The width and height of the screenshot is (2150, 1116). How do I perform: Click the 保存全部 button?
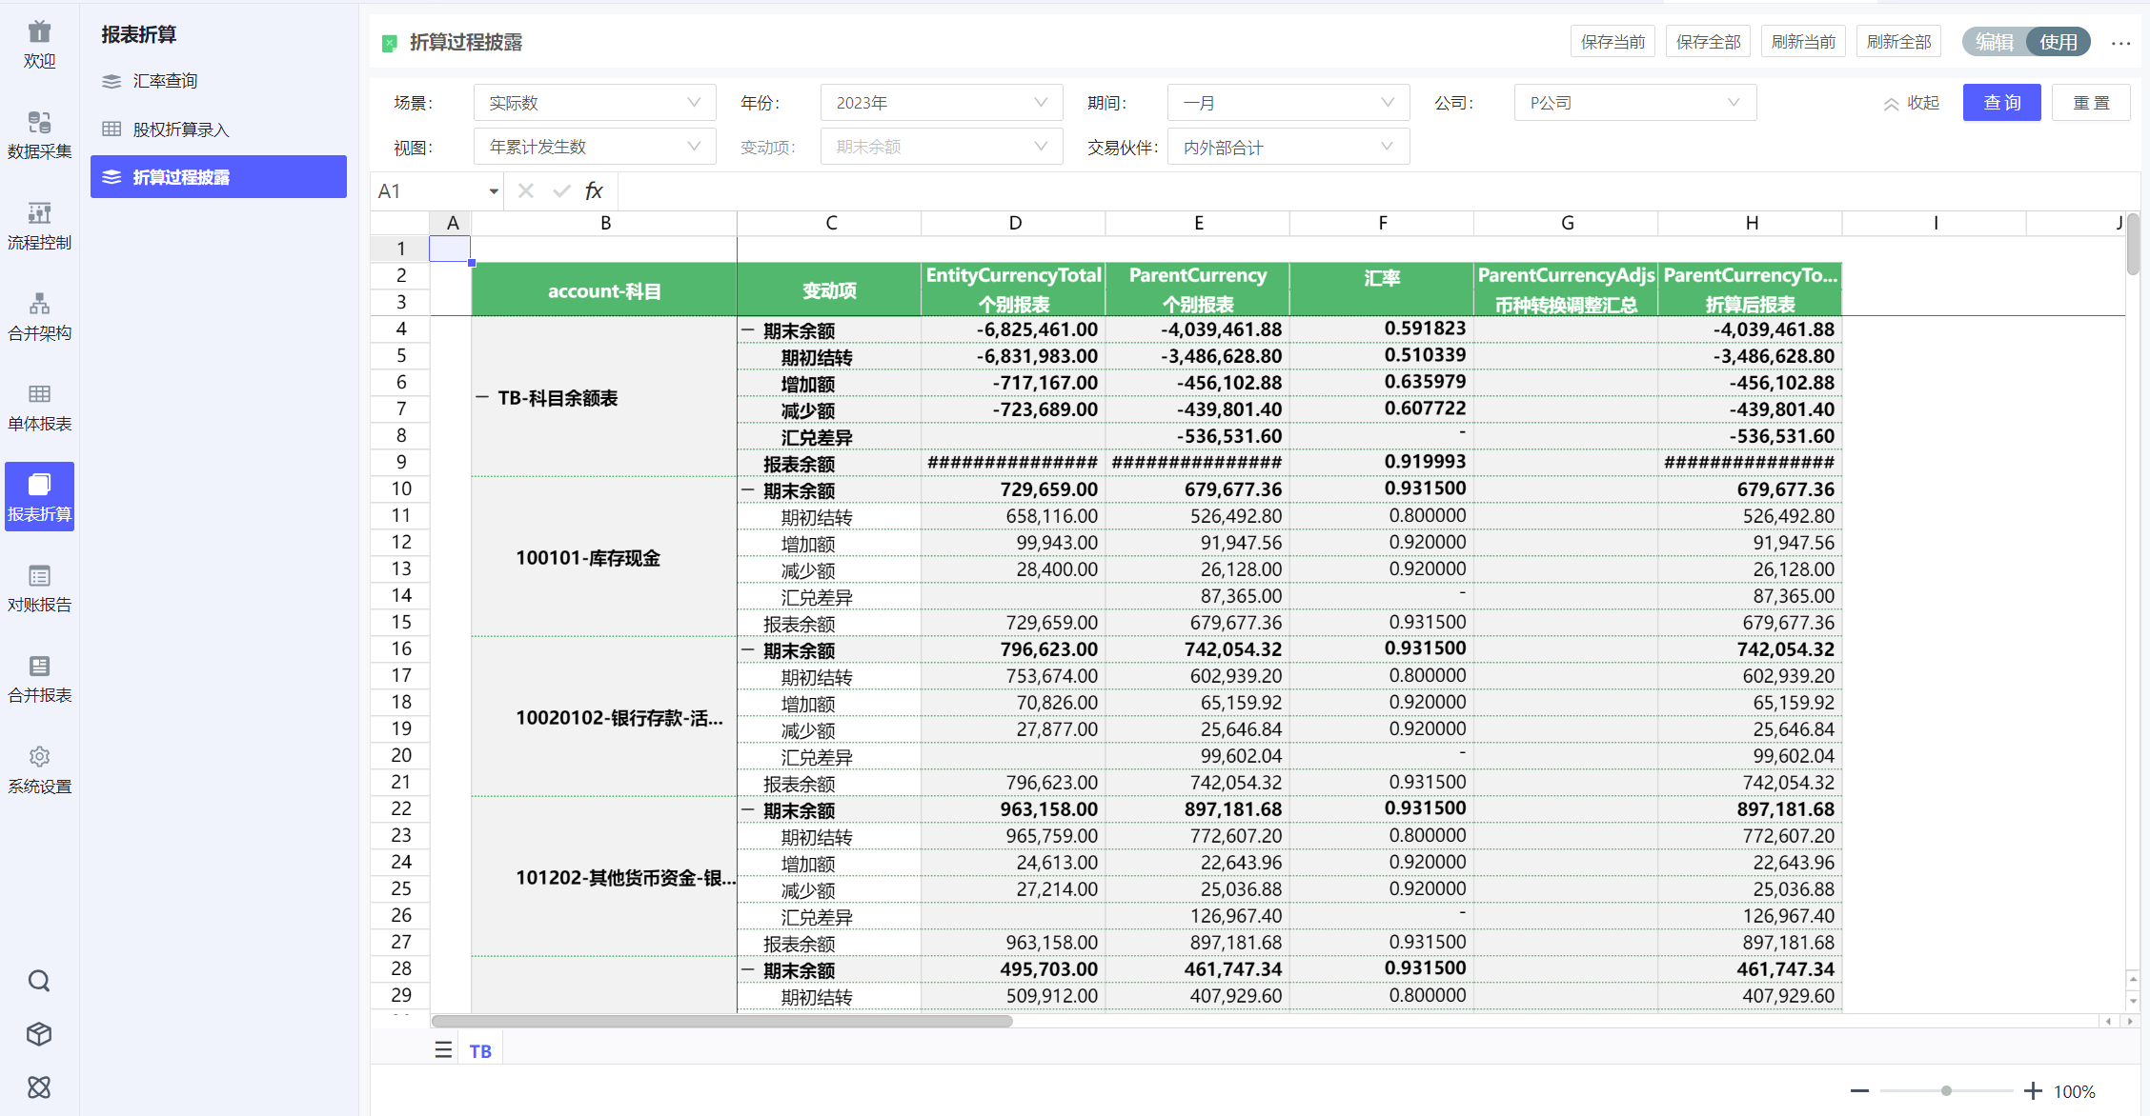tap(1708, 42)
